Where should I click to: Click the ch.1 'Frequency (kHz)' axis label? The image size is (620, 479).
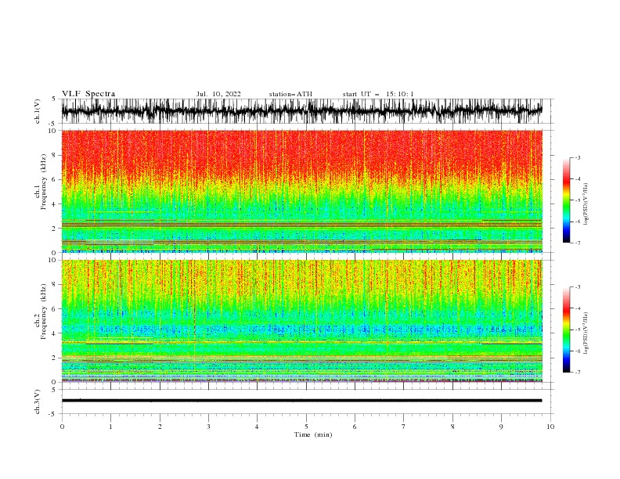click(x=44, y=182)
